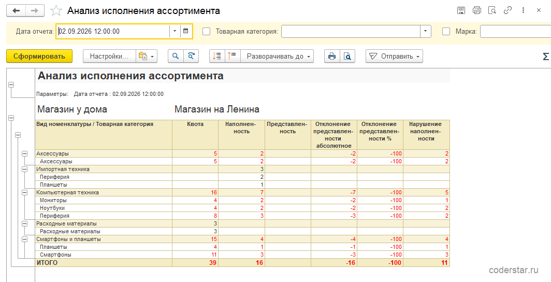551x282 pixels.
Task: Open Товарная категория dropdown arrow
Action: click(426, 31)
